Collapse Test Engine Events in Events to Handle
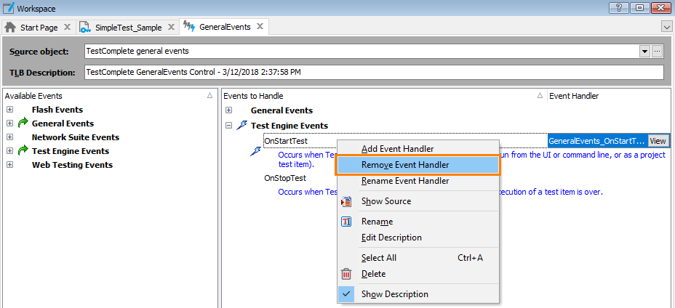 (x=228, y=126)
